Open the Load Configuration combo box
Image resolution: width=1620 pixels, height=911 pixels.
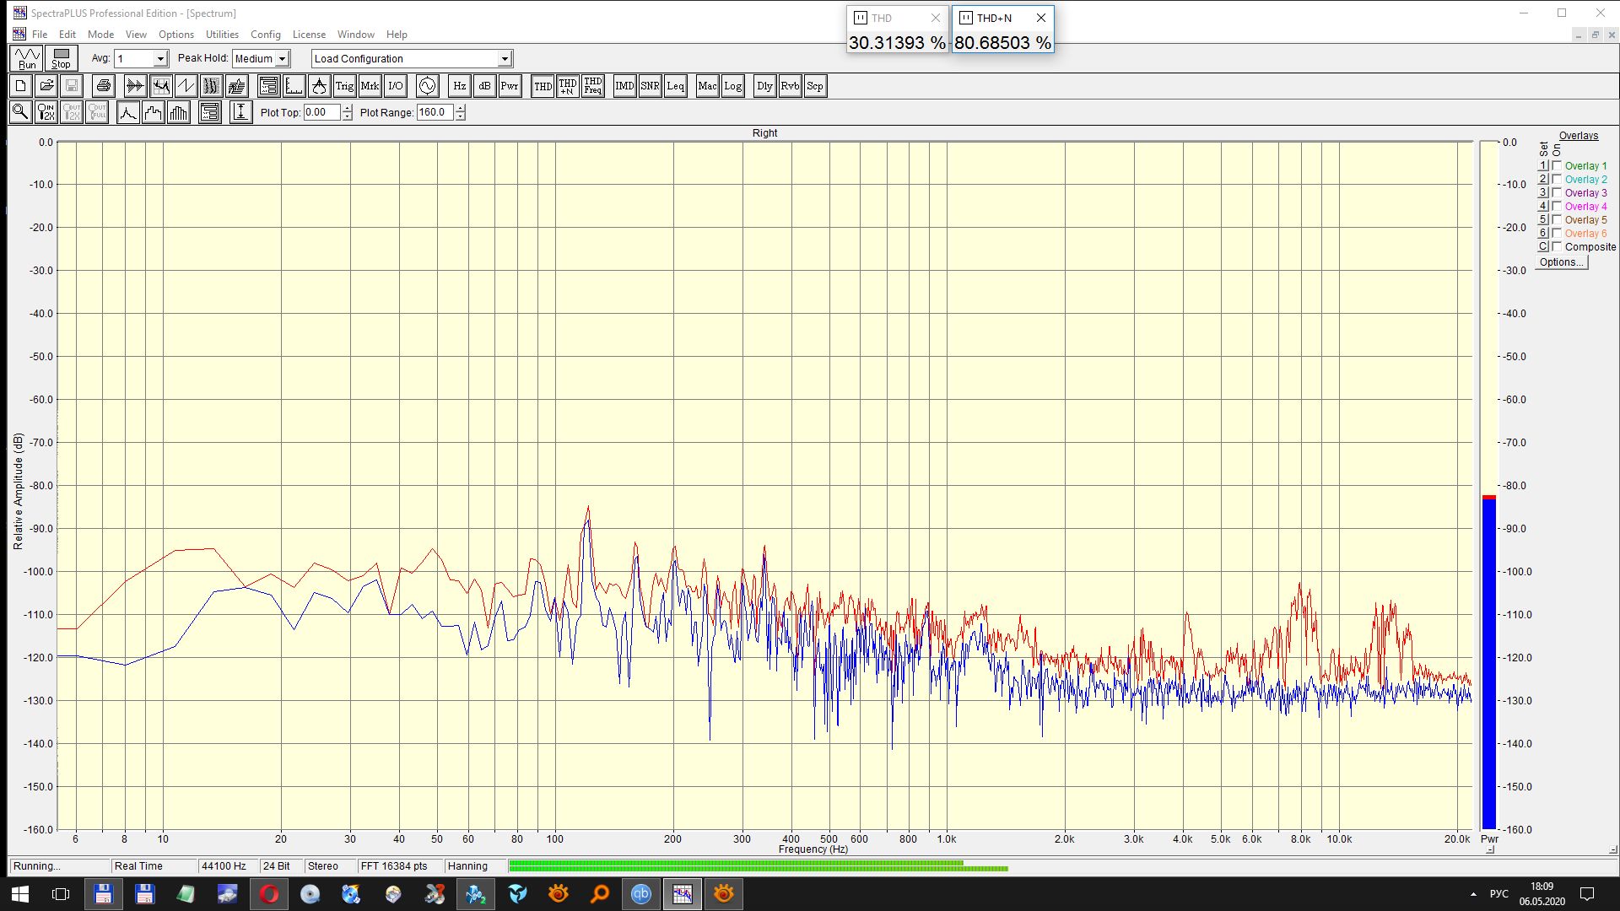click(x=504, y=59)
